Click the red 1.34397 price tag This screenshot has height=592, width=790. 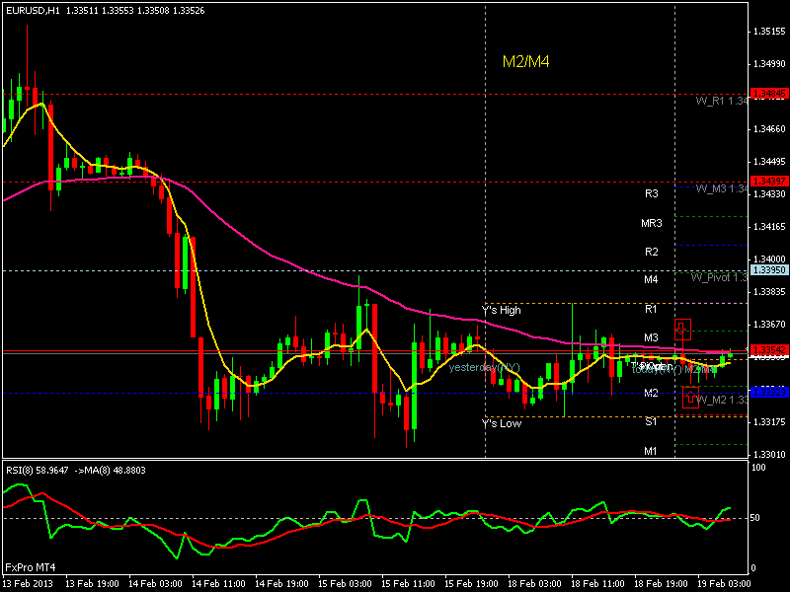pyautogui.click(x=769, y=181)
